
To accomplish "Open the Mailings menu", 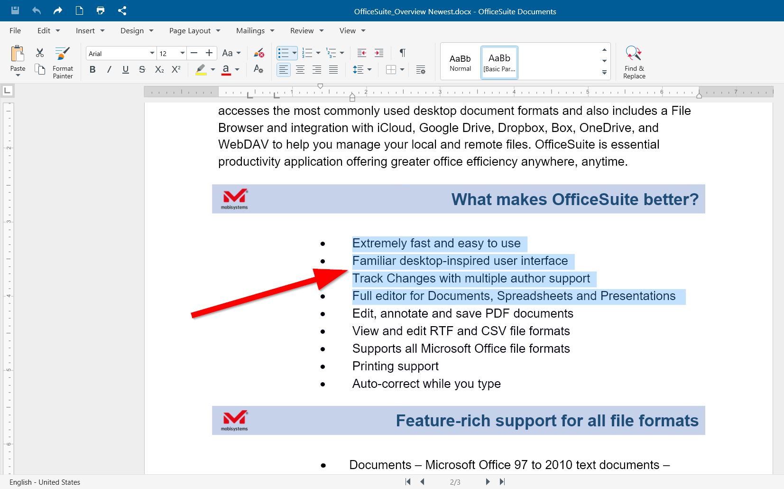I will [x=255, y=30].
